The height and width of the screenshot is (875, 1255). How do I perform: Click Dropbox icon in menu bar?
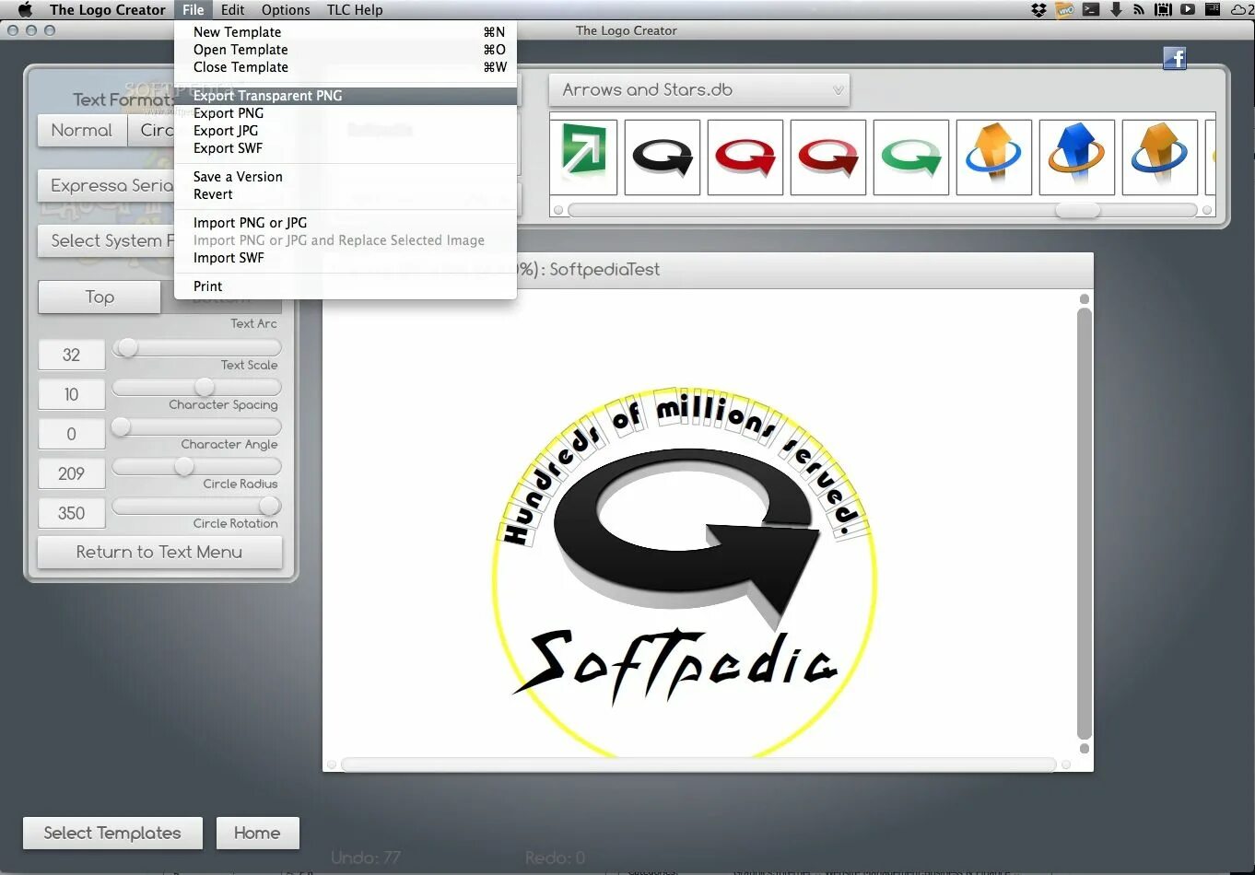click(x=1038, y=9)
